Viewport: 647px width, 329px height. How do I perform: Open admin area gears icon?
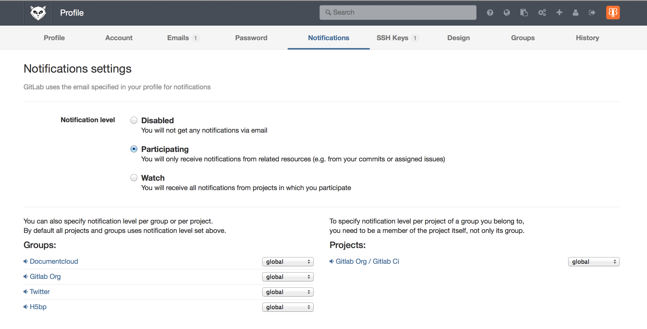point(542,13)
